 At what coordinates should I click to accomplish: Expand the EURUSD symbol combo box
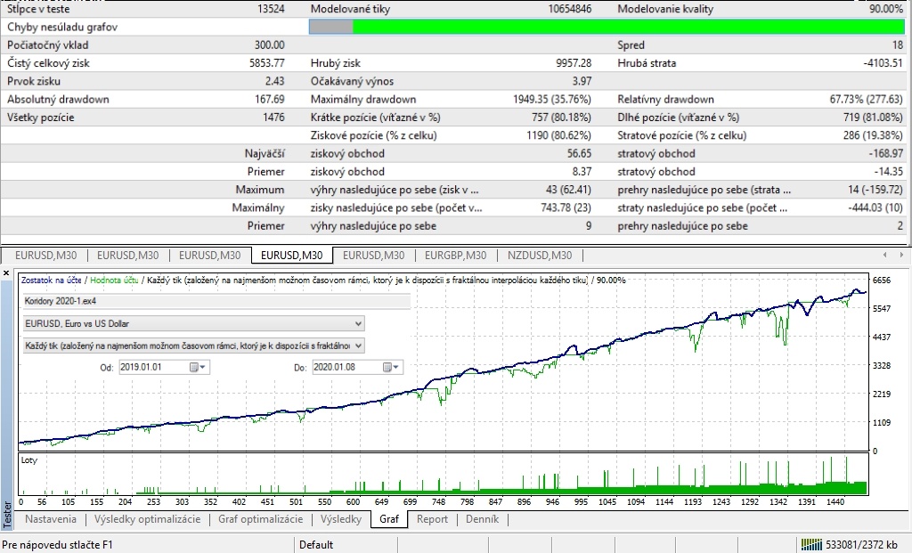pyautogui.click(x=358, y=323)
